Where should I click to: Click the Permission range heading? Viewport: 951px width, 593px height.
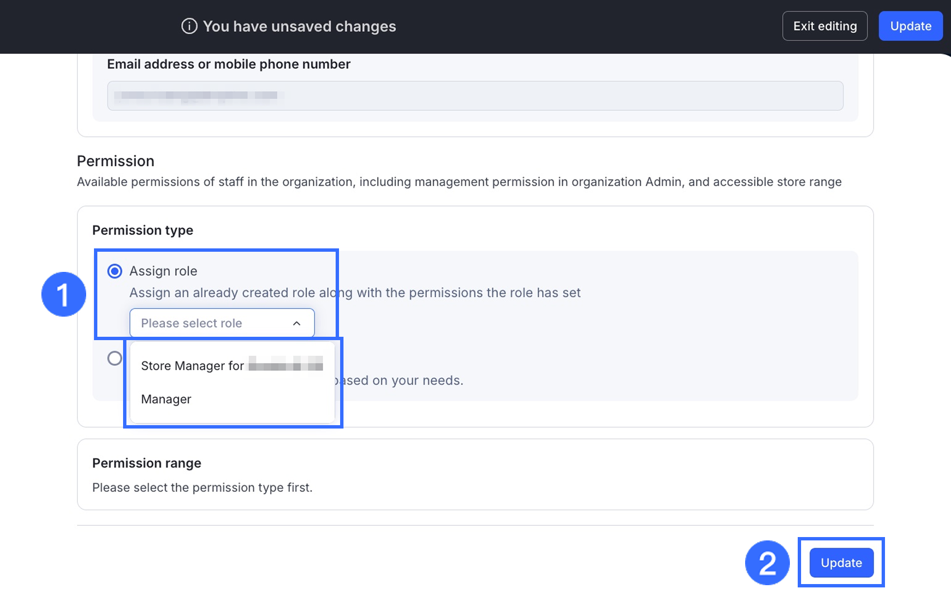click(147, 463)
